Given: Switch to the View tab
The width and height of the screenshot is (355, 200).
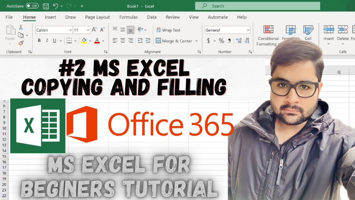Looking at the screenshot, I should (x=194, y=17).
